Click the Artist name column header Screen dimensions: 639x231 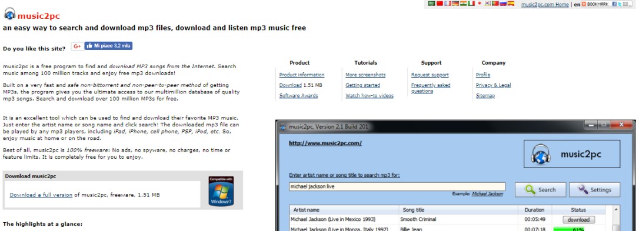[344, 210]
